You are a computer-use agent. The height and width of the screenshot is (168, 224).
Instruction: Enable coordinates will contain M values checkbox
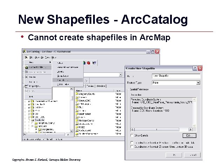pos(132,142)
